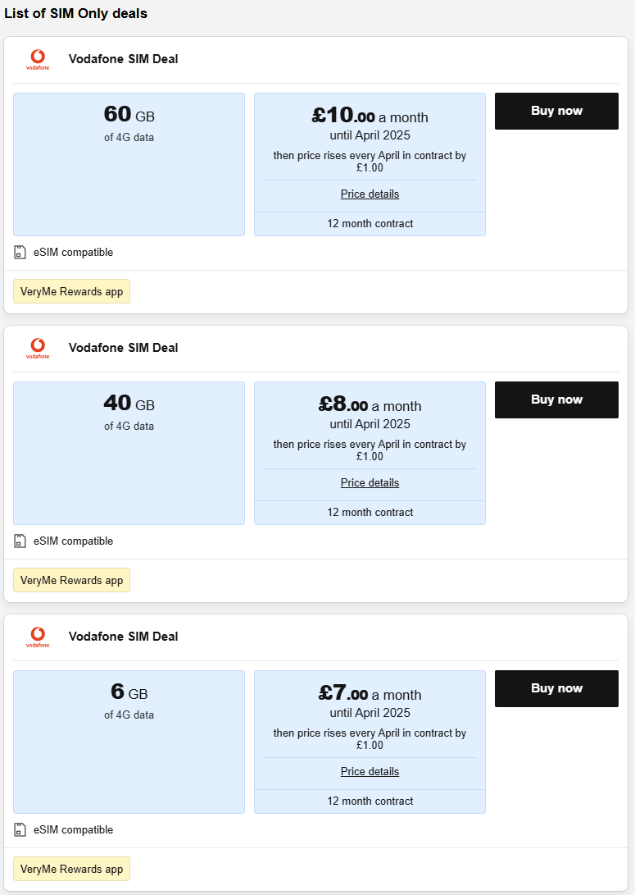This screenshot has width=635, height=895.
Task: Click VeryMe Rewards app tag on 40 GB deal
Action: click(x=71, y=580)
